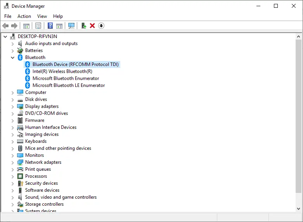
Task: Open the Action menu
Action: coord(24,16)
